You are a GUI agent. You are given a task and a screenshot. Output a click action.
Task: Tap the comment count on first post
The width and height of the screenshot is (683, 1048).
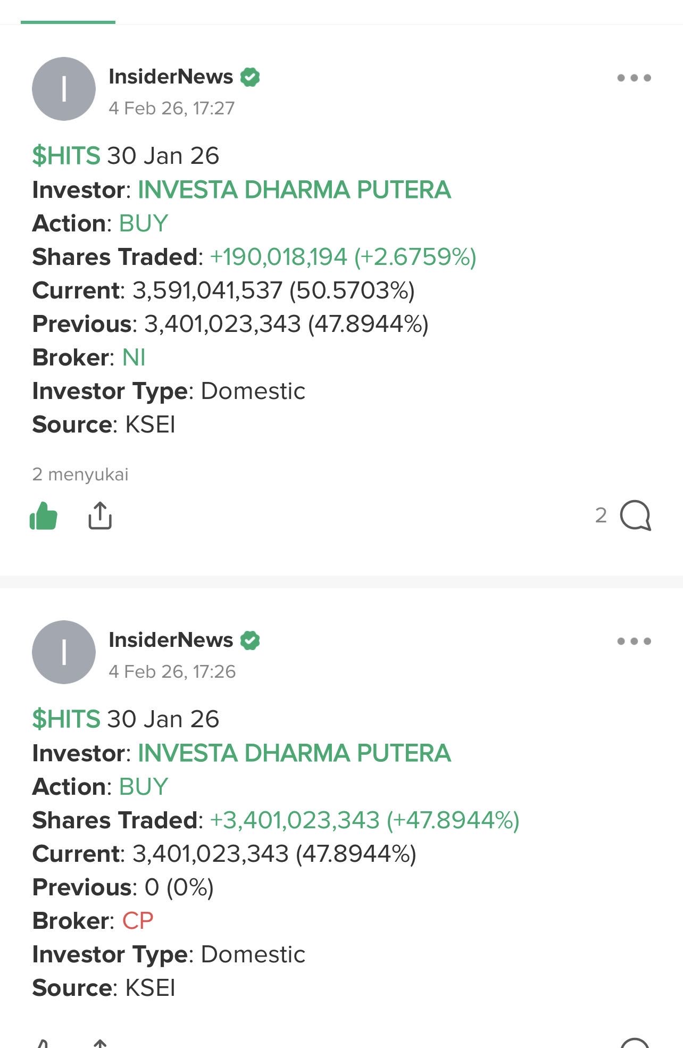click(x=601, y=515)
